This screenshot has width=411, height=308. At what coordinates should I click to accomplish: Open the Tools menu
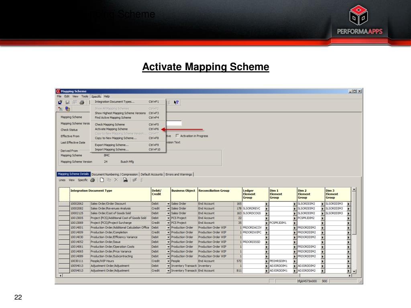click(x=85, y=96)
